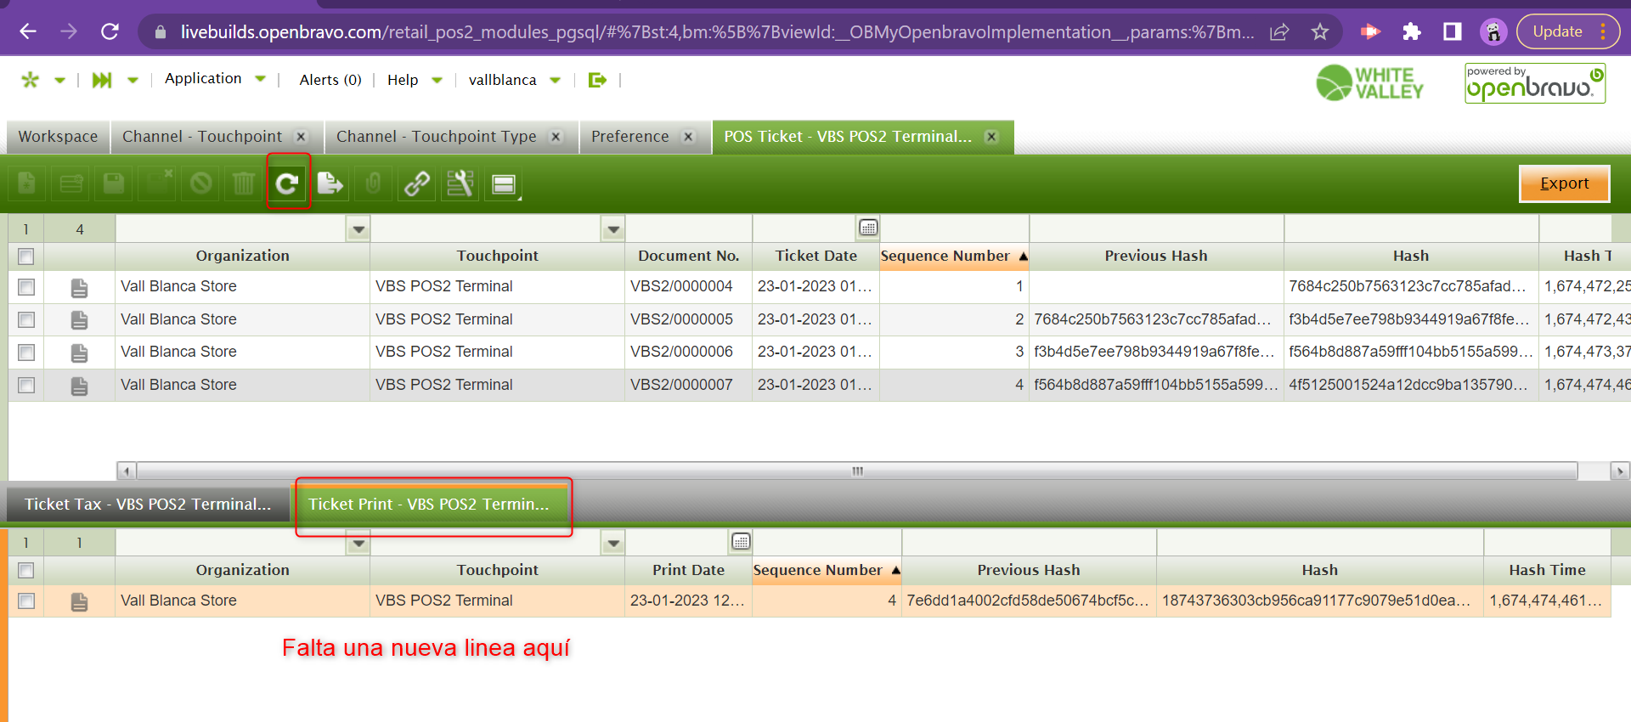The image size is (1631, 722).
Task: Click the pencil-and-ruler personalization toolbar icon
Action: pos(460,183)
